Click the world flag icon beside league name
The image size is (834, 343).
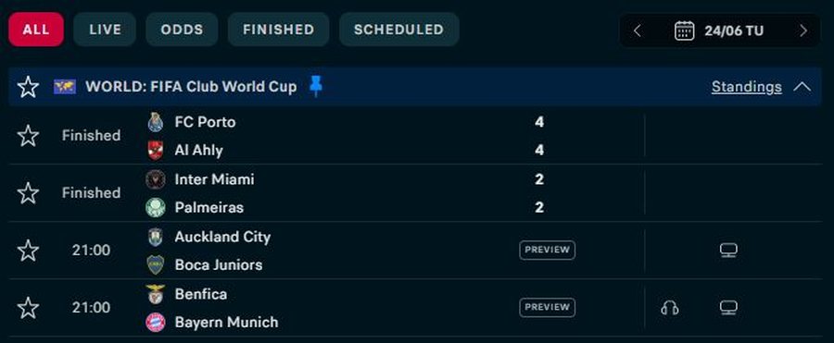coord(65,87)
